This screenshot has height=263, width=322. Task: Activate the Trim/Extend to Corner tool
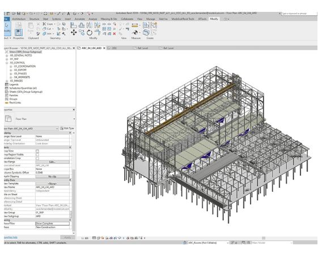pyautogui.click(x=97, y=32)
